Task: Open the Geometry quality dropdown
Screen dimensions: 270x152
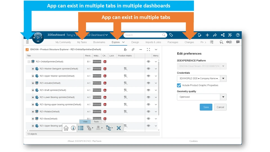Action: (x=223, y=97)
